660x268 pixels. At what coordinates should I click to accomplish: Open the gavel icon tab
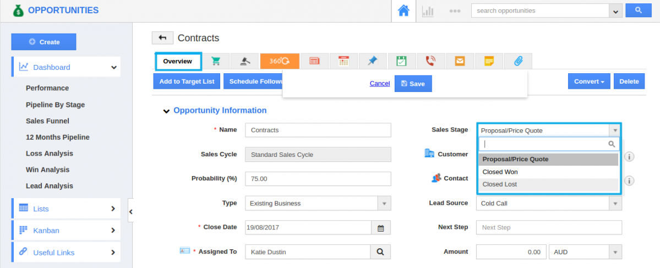(245, 61)
